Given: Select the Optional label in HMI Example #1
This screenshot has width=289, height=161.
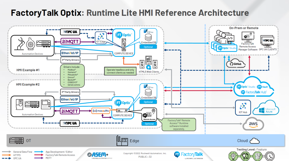Looking at the screenshot, I should 148,47.
